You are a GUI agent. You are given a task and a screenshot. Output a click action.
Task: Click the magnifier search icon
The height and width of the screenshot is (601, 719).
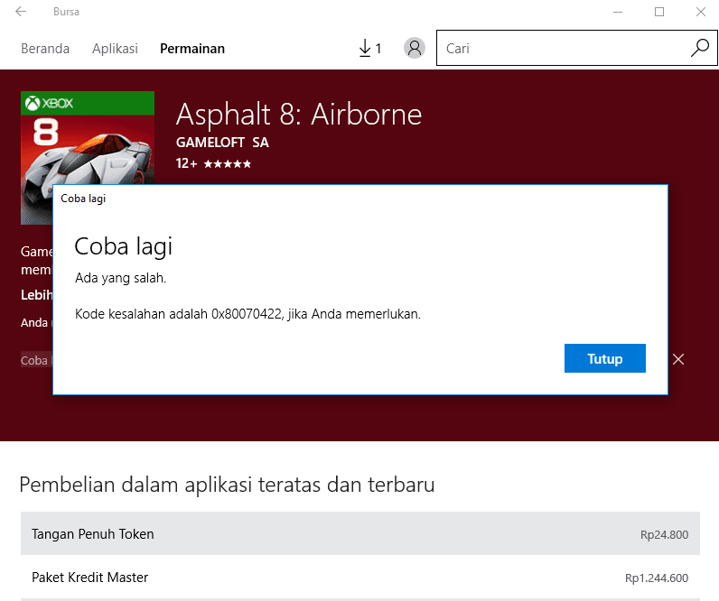point(700,48)
